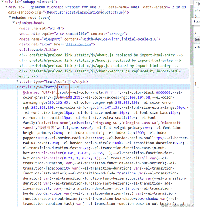
Task: Click the --el-font-weight-primary:500 declaration
Action: click(x=122, y=128)
